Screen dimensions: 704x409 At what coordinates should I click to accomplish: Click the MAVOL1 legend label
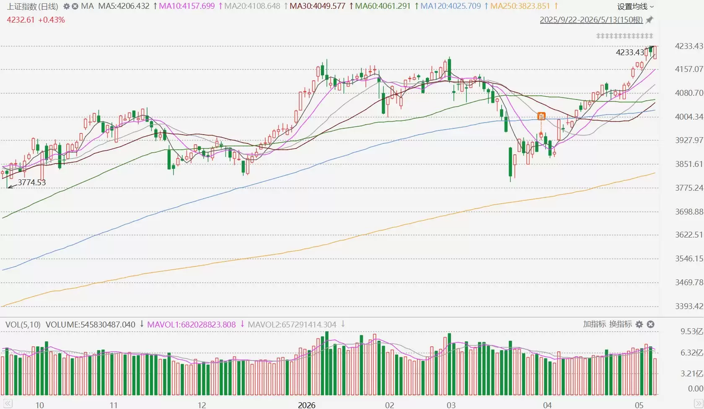(192, 325)
